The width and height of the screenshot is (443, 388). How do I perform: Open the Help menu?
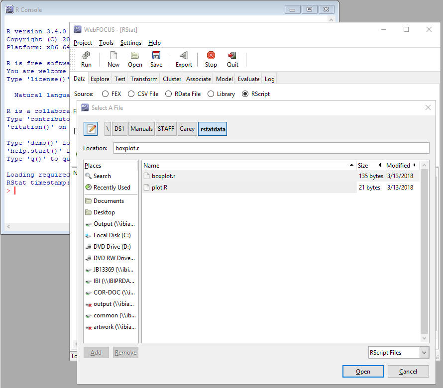tap(154, 43)
